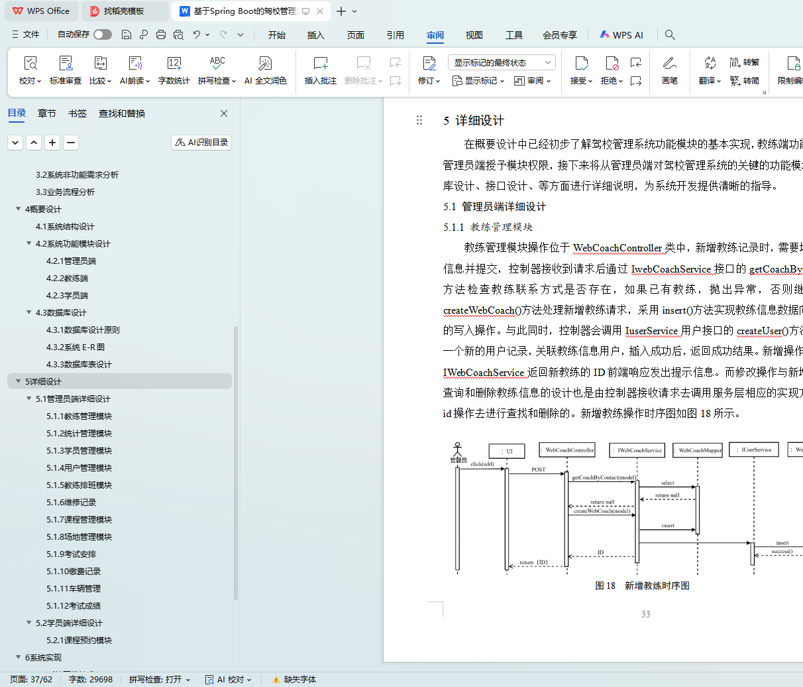Viewport: 803px width, 687px height.
Task: Collapse the 5.1管理员端详细设计 outline node
Action: pyautogui.click(x=29, y=399)
